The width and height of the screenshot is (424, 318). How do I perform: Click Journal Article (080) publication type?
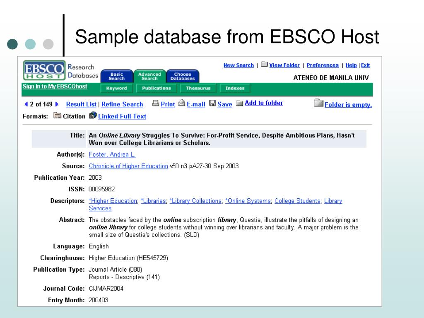tap(116, 270)
